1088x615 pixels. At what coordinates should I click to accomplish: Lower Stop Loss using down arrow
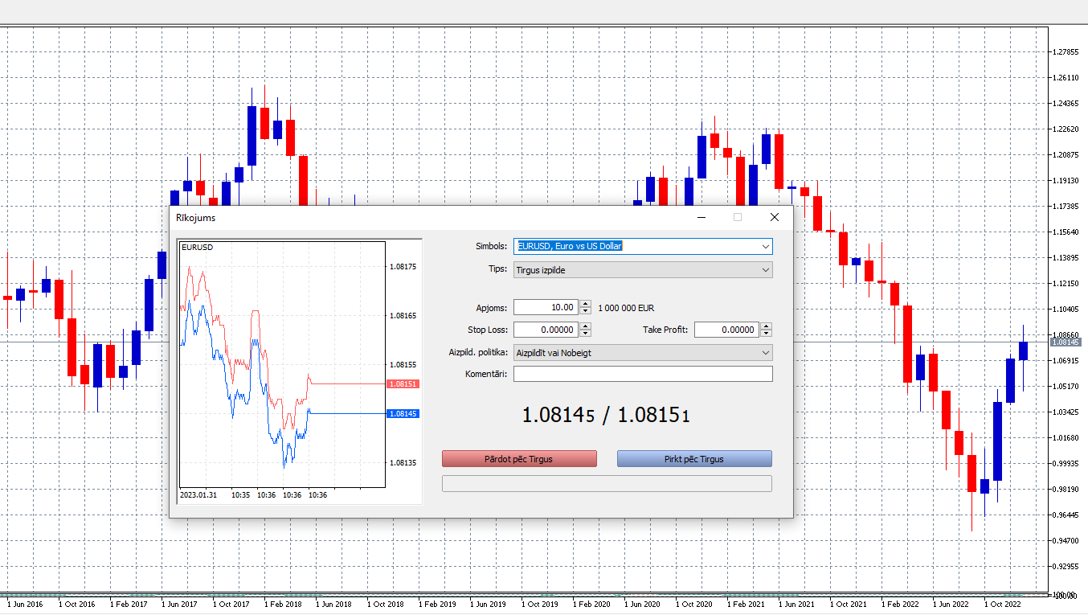[585, 334]
